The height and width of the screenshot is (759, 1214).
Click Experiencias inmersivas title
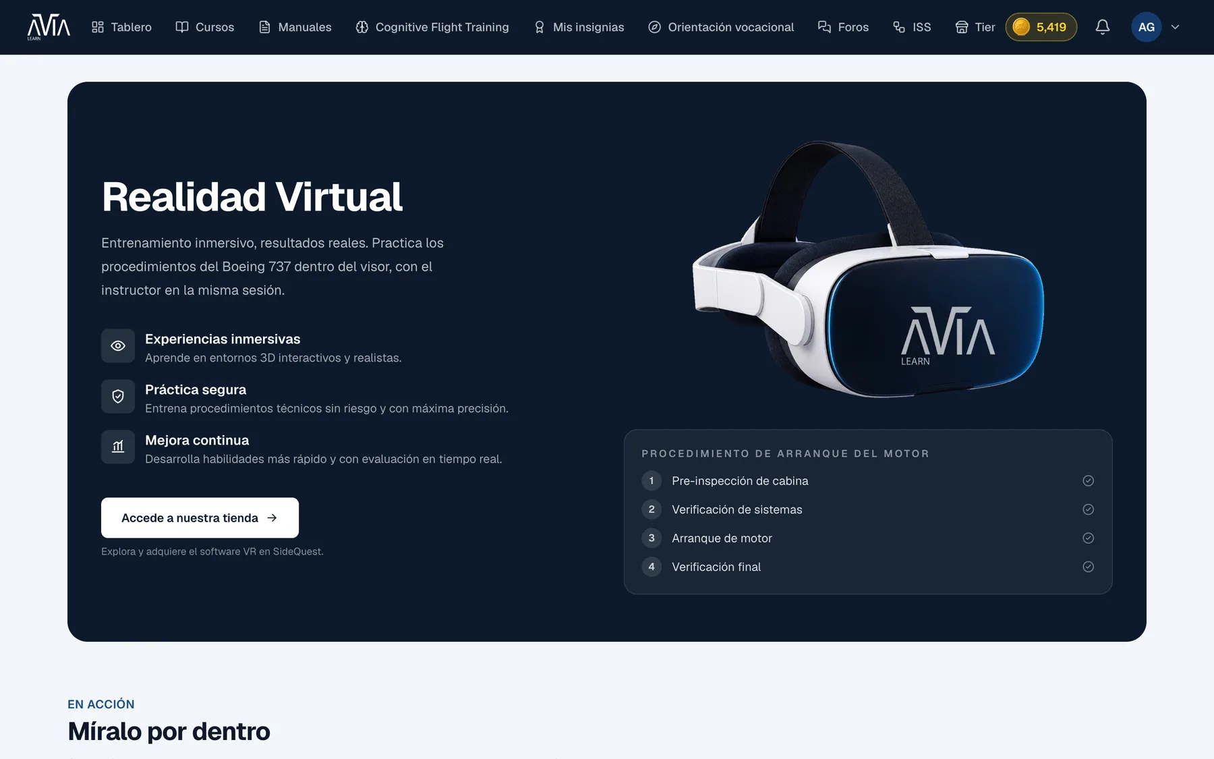(x=223, y=339)
